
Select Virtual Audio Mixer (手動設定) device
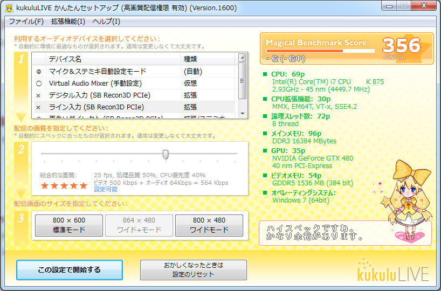[95, 84]
